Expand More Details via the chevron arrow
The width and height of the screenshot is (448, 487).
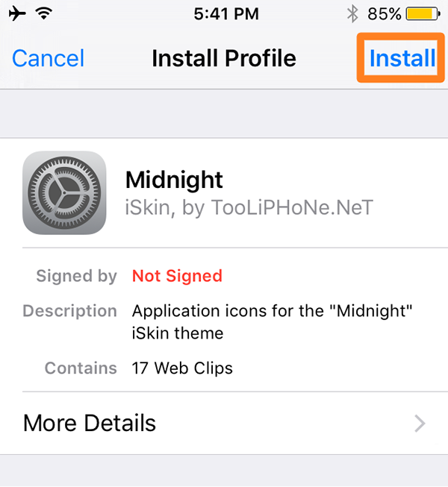tap(420, 424)
